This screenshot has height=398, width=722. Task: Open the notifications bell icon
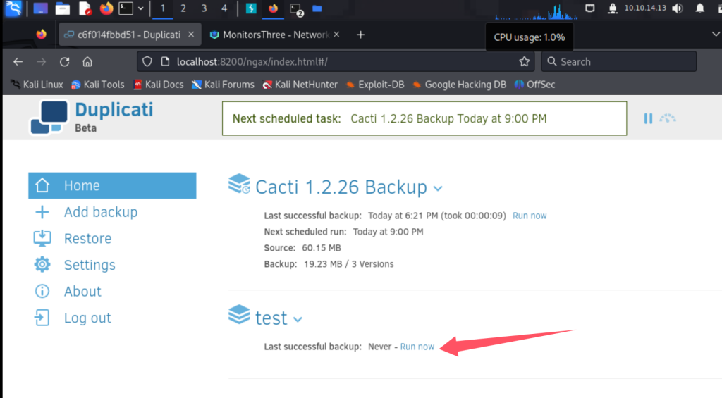pos(700,8)
